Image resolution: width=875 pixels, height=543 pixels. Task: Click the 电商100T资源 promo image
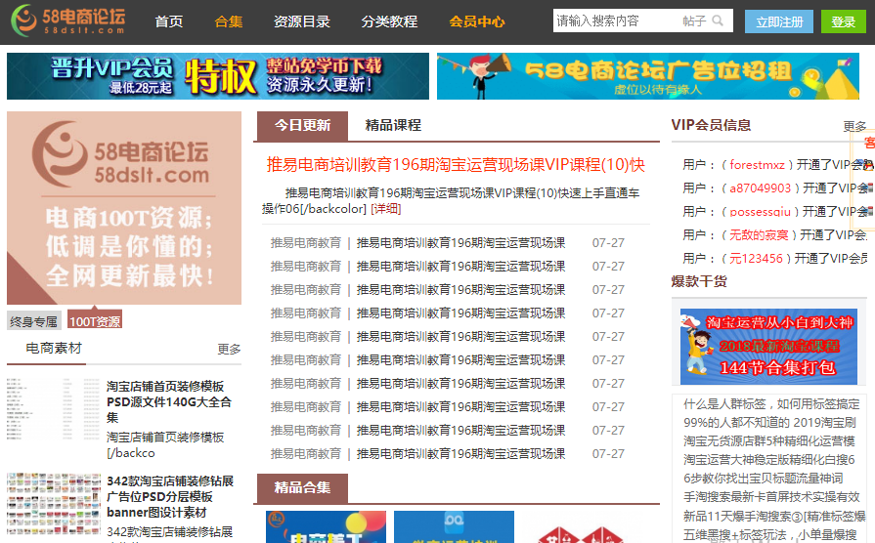tap(124, 207)
